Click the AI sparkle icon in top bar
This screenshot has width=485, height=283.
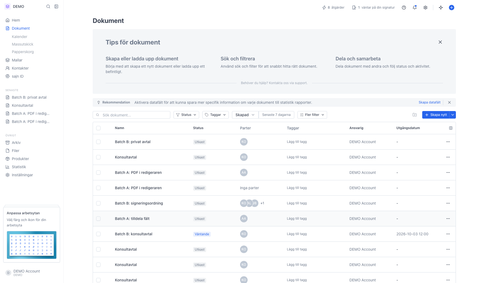tap(441, 8)
